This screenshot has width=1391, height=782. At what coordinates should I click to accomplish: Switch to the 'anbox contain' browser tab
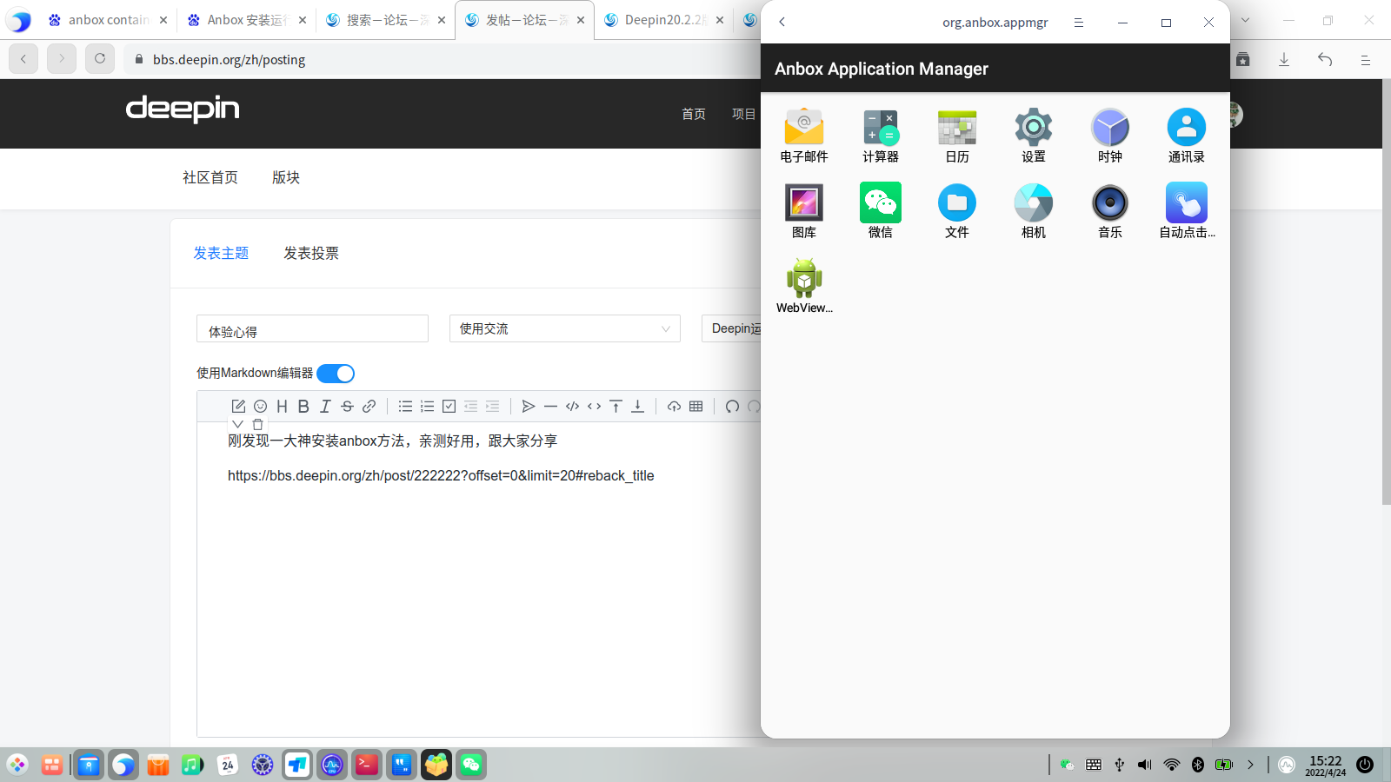point(108,20)
